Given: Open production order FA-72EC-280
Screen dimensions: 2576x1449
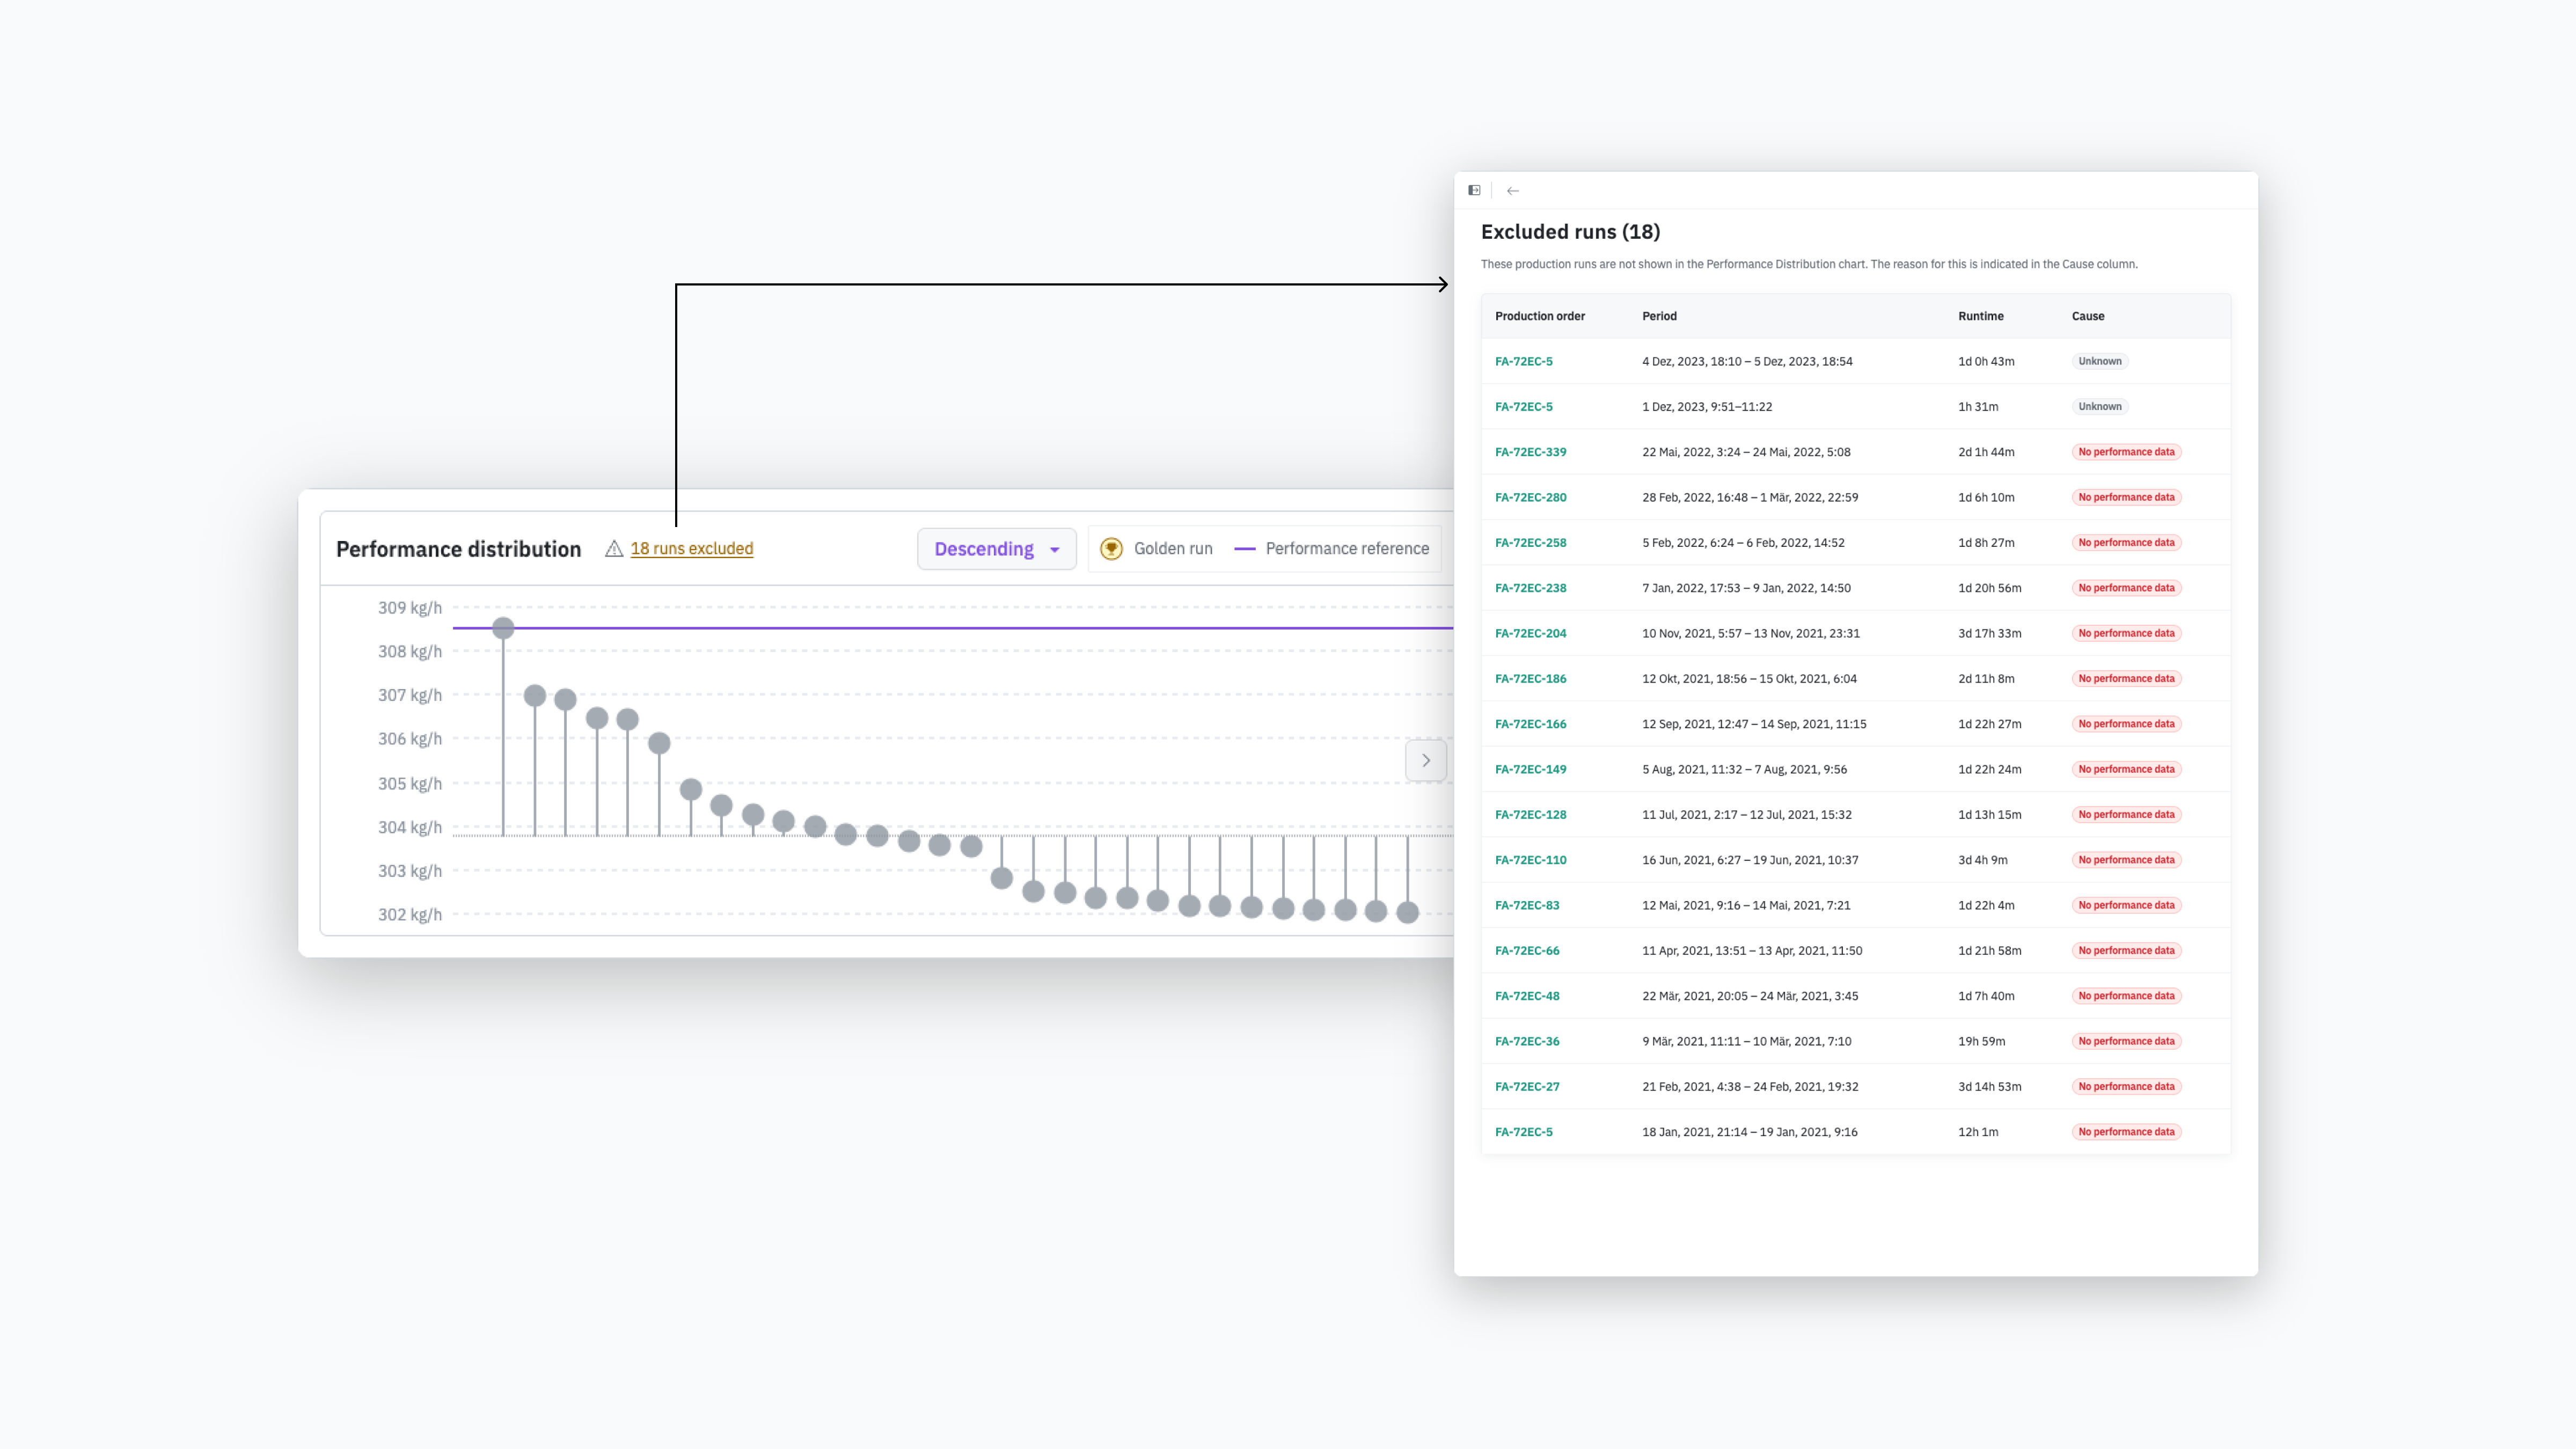Looking at the screenshot, I should tap(1530, 497).
